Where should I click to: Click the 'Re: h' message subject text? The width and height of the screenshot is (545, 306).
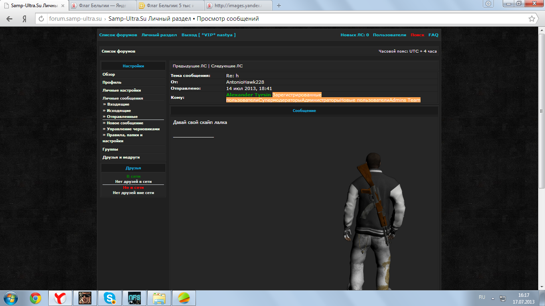click(x=232, y=76)
